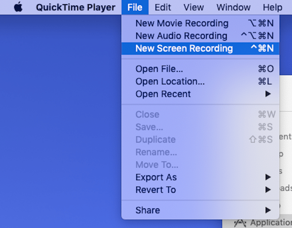Choose New Audio Recording
The image size is (292, 228).
tap(200, 36)
